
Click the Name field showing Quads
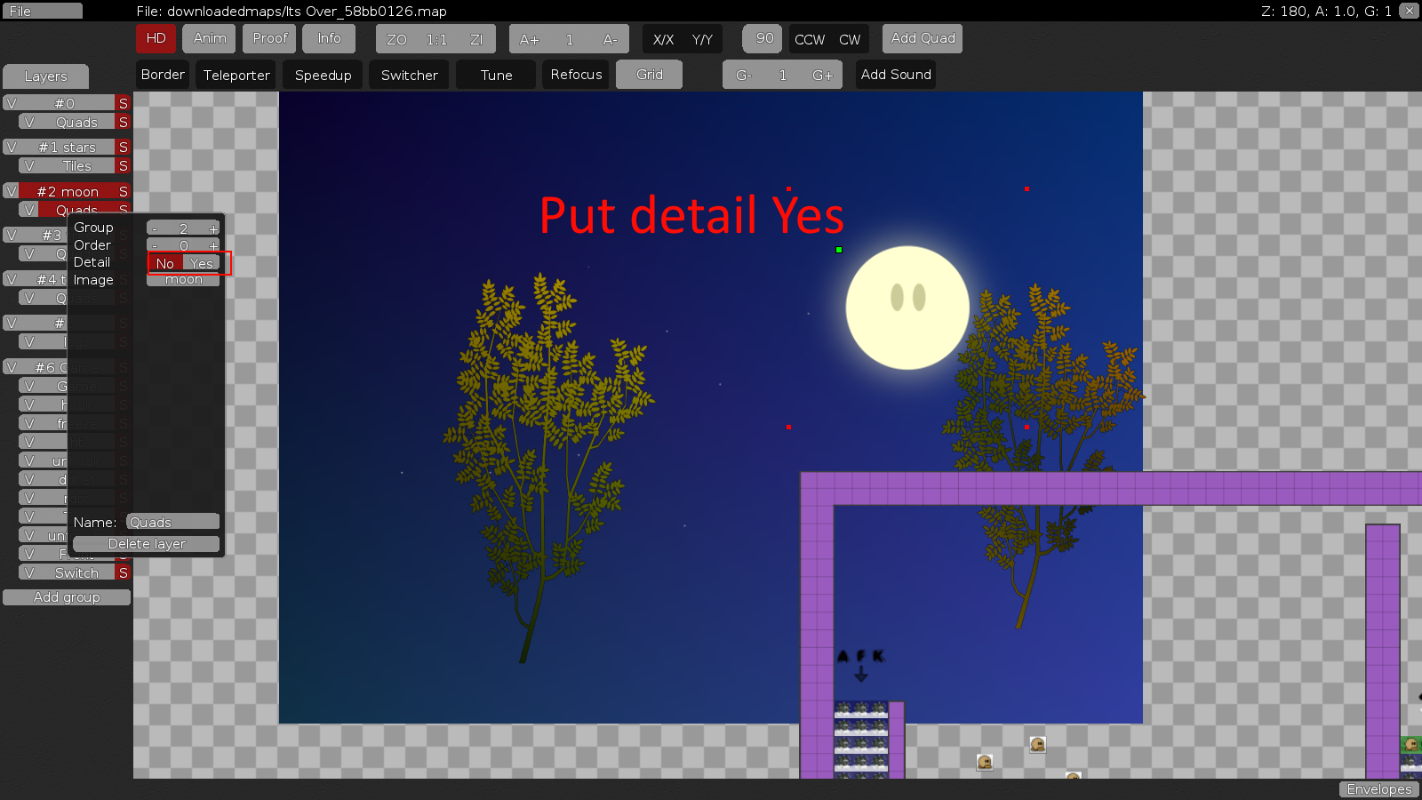172,522
